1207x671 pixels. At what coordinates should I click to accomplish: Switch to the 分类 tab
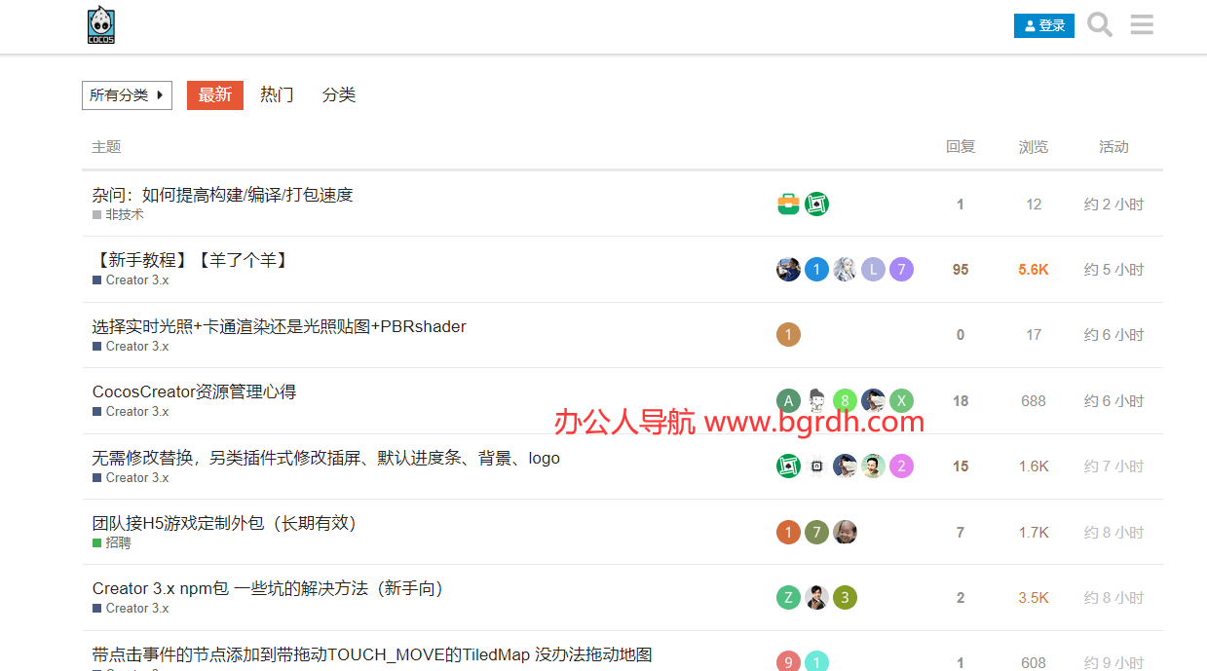(339, 95)
